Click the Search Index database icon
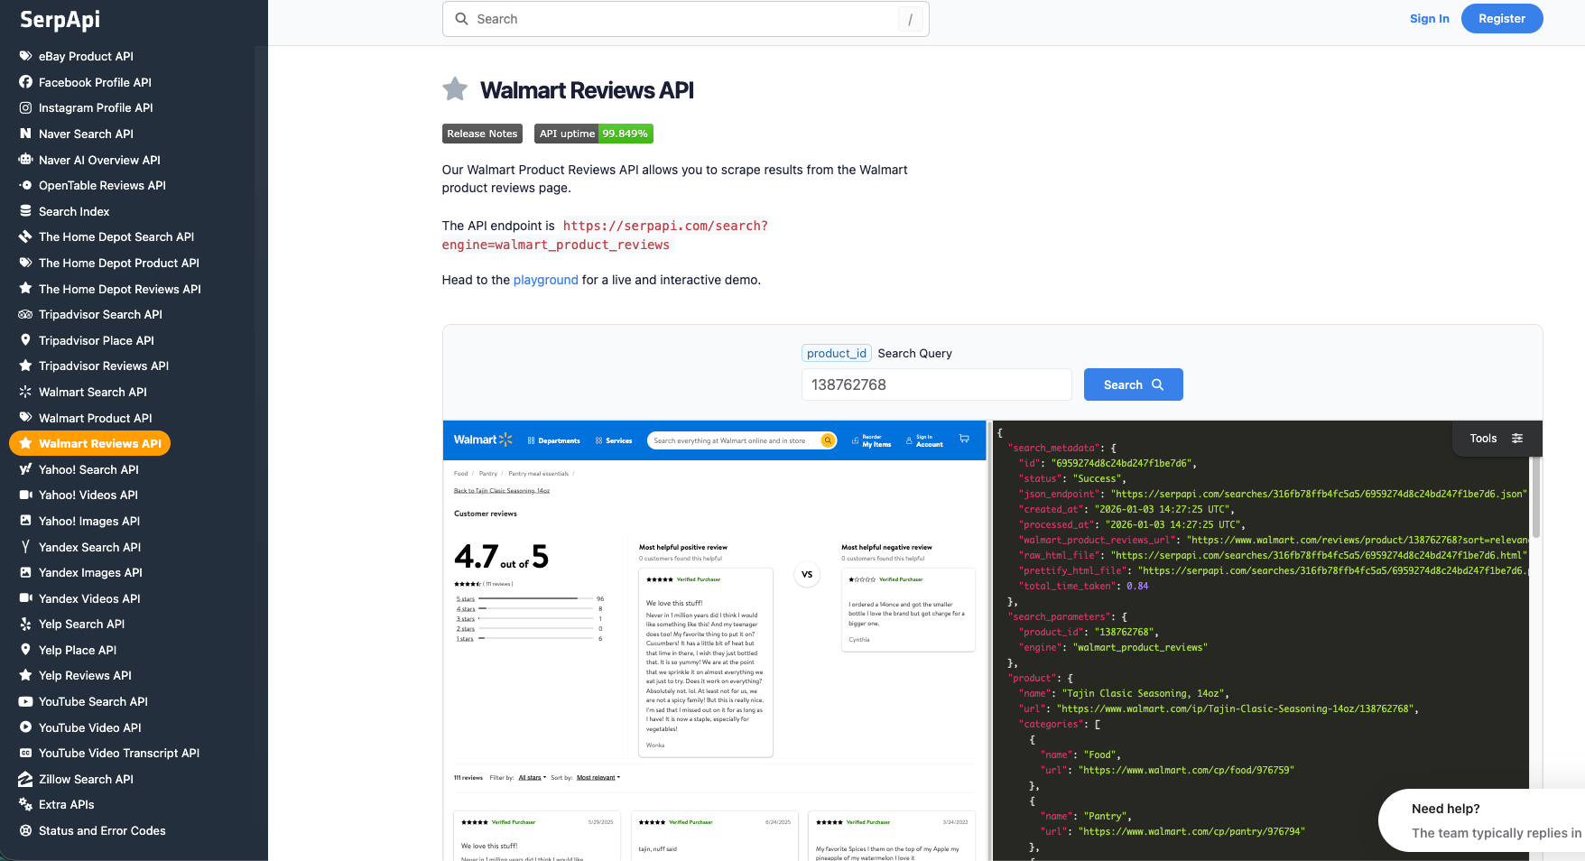Viewport: 1585px width, 861px height. click(25, 211)
